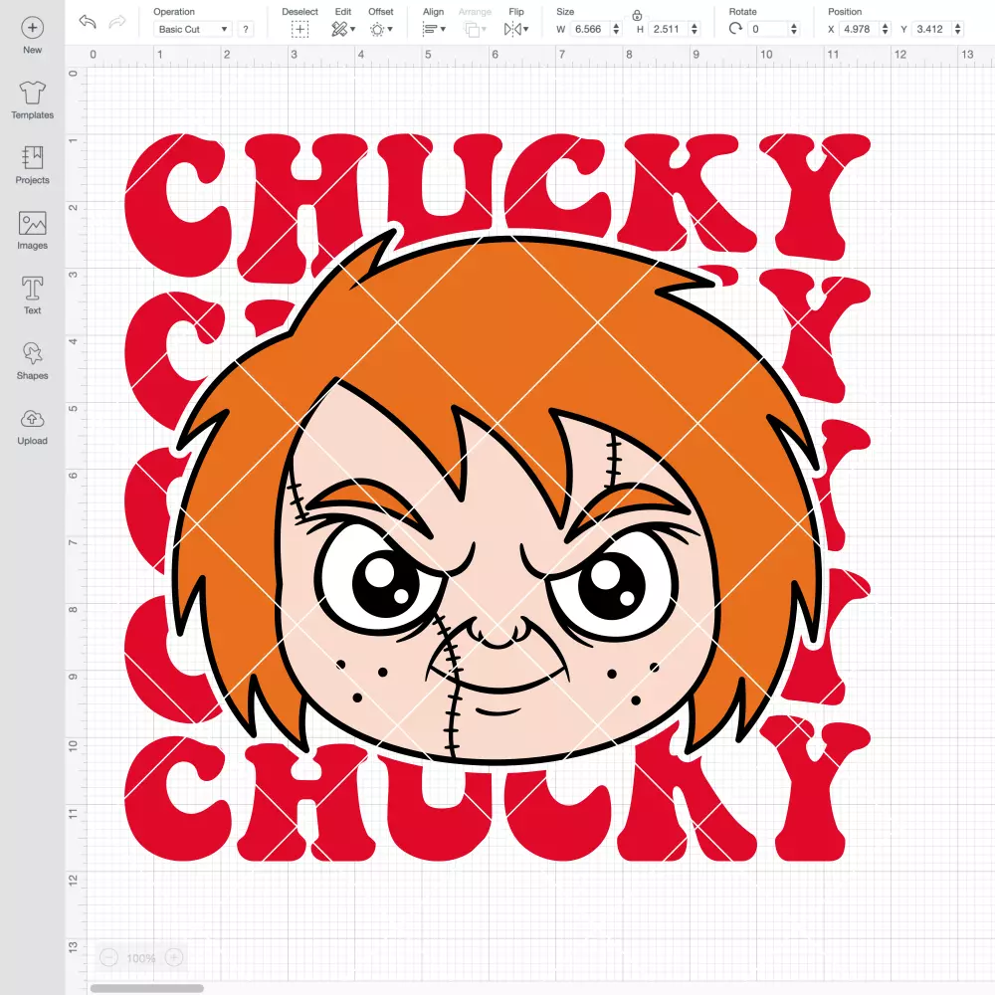Toggle the size aspect ratio lock

(x=637, y=15)
